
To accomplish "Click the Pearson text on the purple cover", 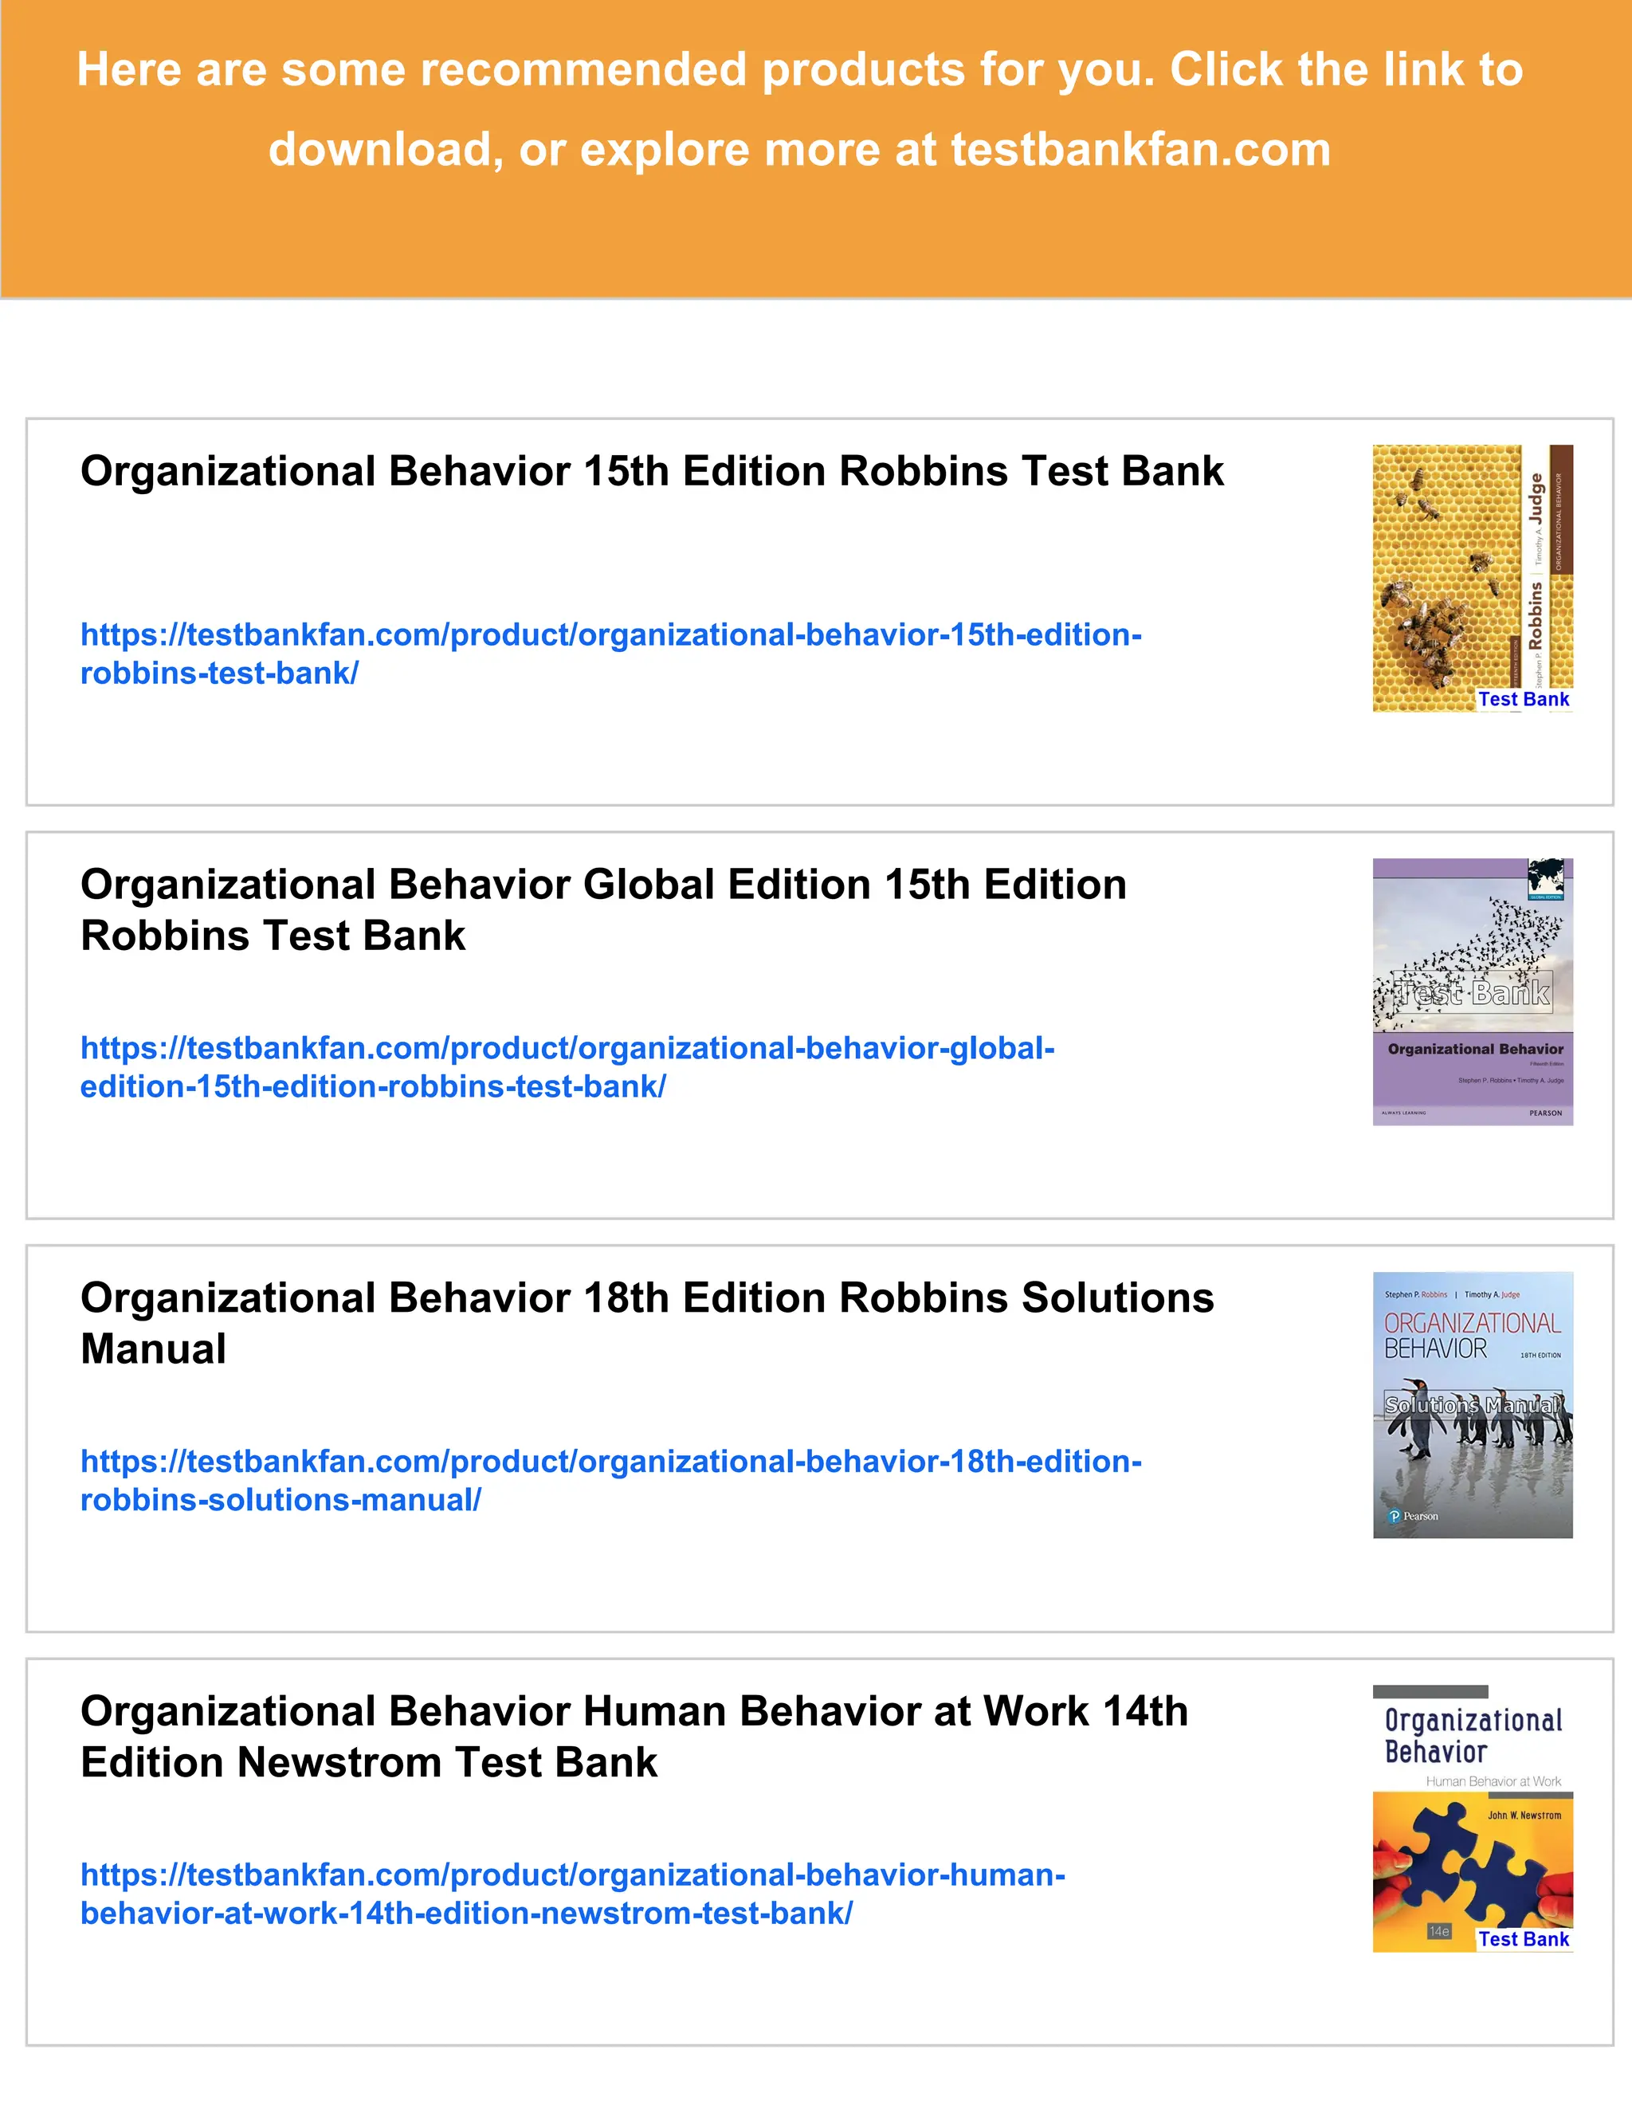I will pyautogui.click(x=1545, y=1113).
